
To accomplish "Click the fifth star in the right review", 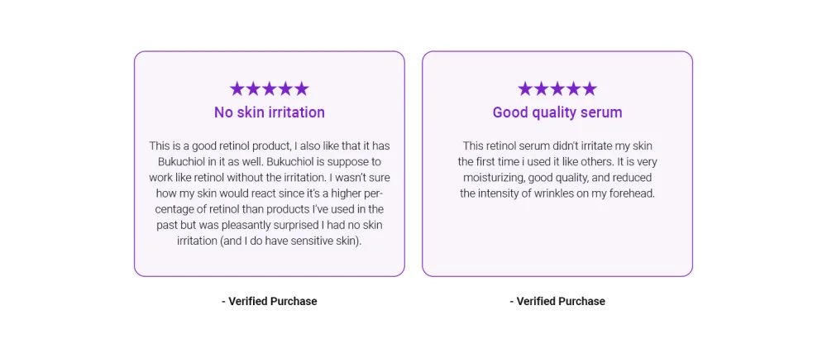I will click(590, 88).
